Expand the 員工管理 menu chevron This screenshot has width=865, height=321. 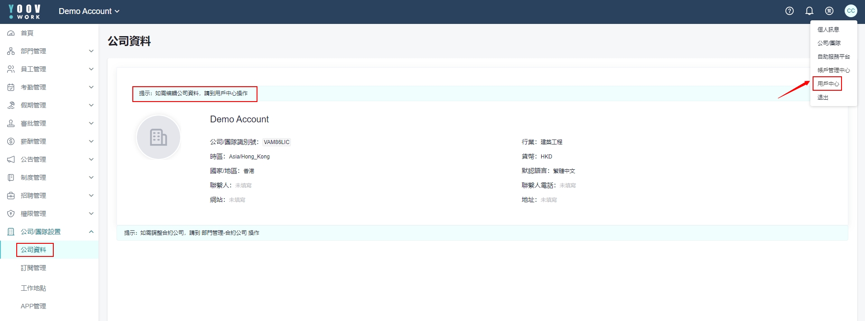[91, 69]
